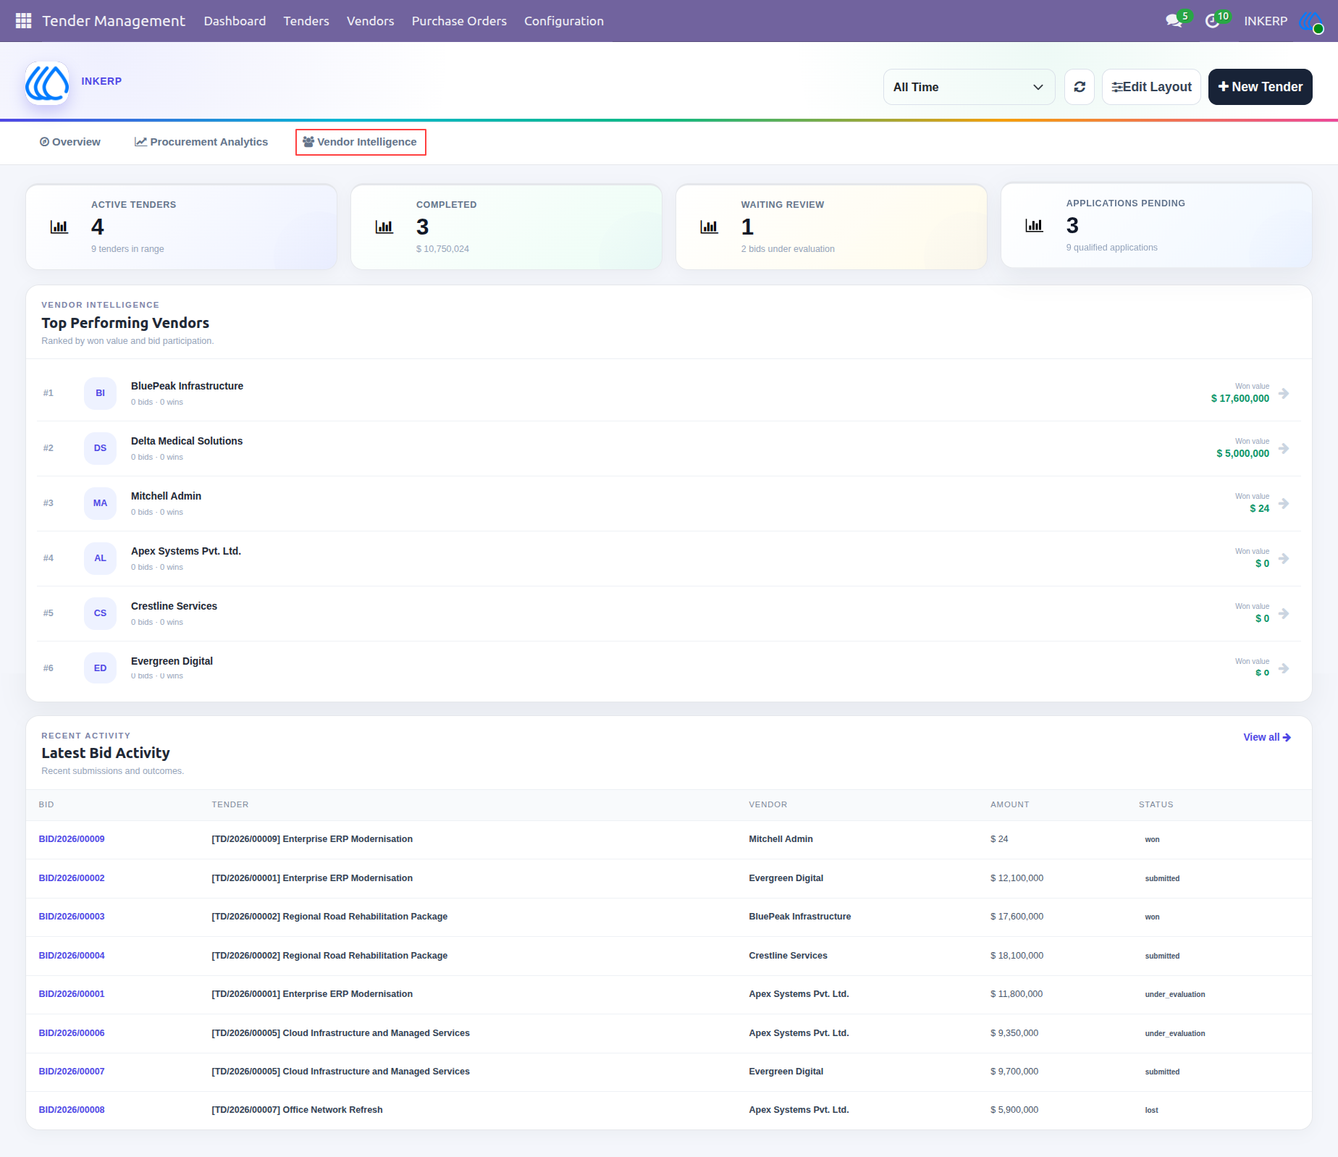1338x1157 pixels.
Task: Click the Active Tenders chart icon
Action: coord(59,227)
